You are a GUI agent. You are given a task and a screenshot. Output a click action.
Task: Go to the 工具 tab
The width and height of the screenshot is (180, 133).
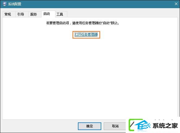[61, 14]
